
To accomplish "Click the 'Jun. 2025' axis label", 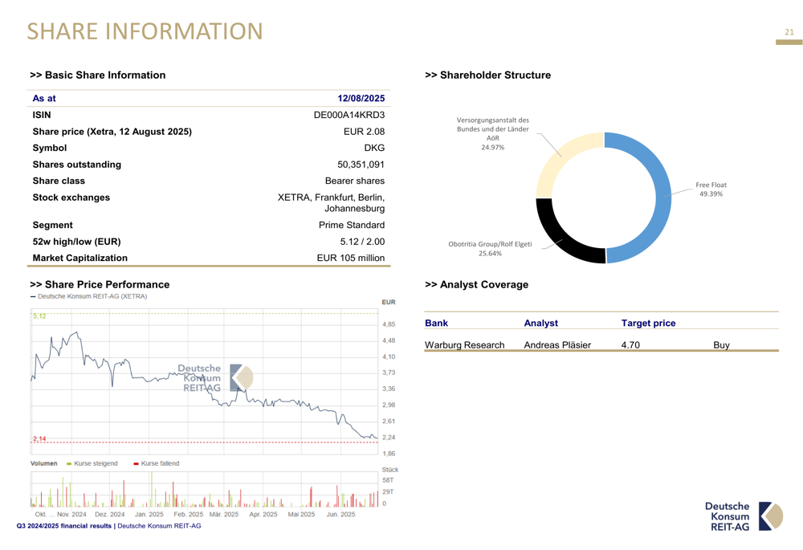I will coord(340,514).
